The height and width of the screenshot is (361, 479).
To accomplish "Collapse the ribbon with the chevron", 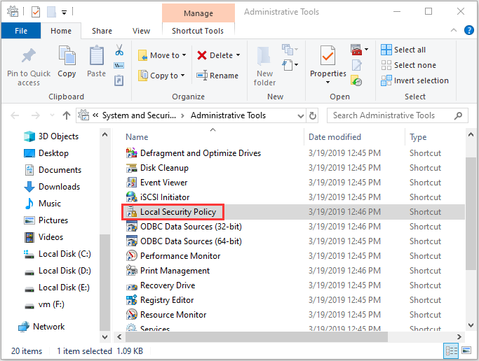I will (454, 30).
